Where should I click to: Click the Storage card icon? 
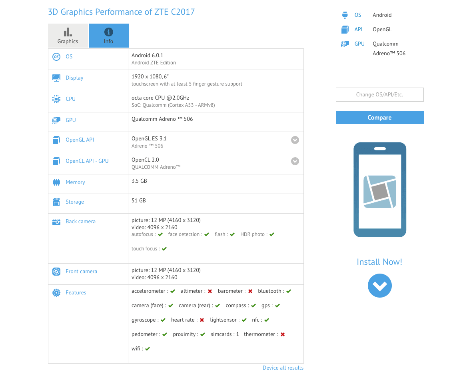click(56, 202)
